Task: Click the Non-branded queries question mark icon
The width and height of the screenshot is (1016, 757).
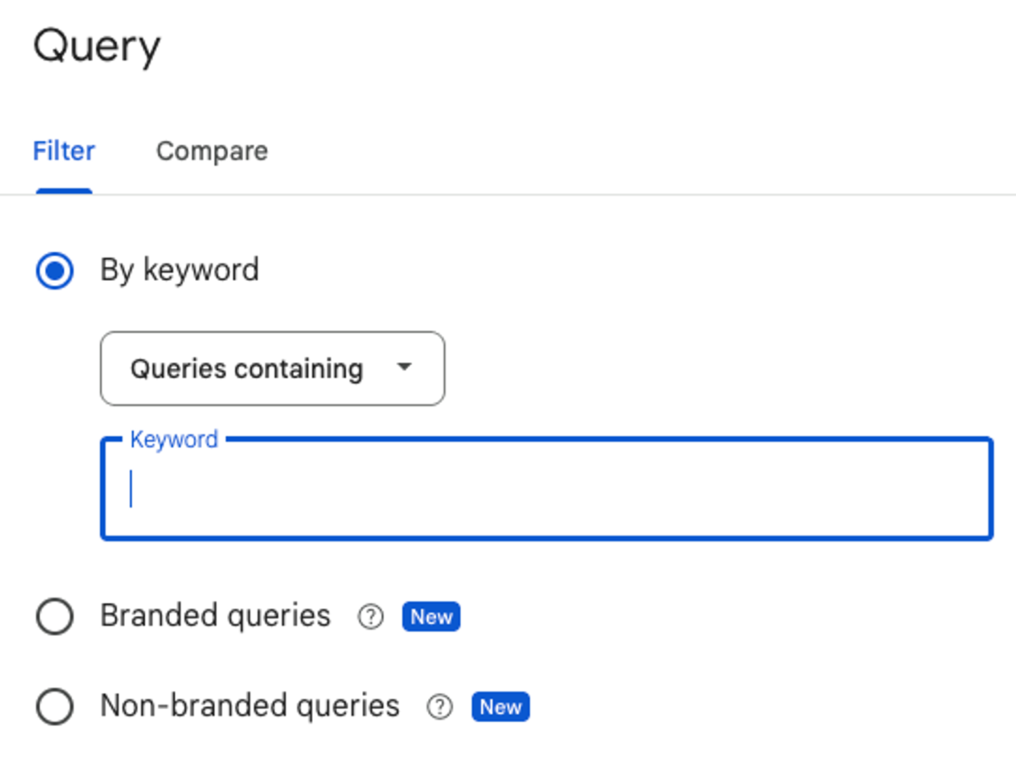Action: [438, 706]
